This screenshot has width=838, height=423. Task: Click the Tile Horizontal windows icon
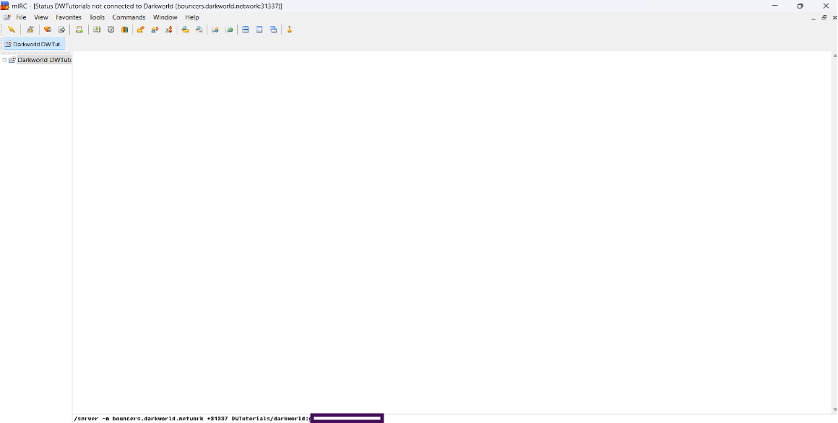(246, 30)
